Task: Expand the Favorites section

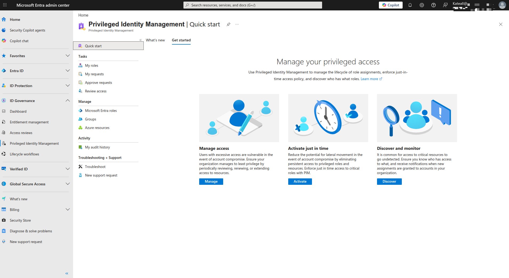Action: 68,56
